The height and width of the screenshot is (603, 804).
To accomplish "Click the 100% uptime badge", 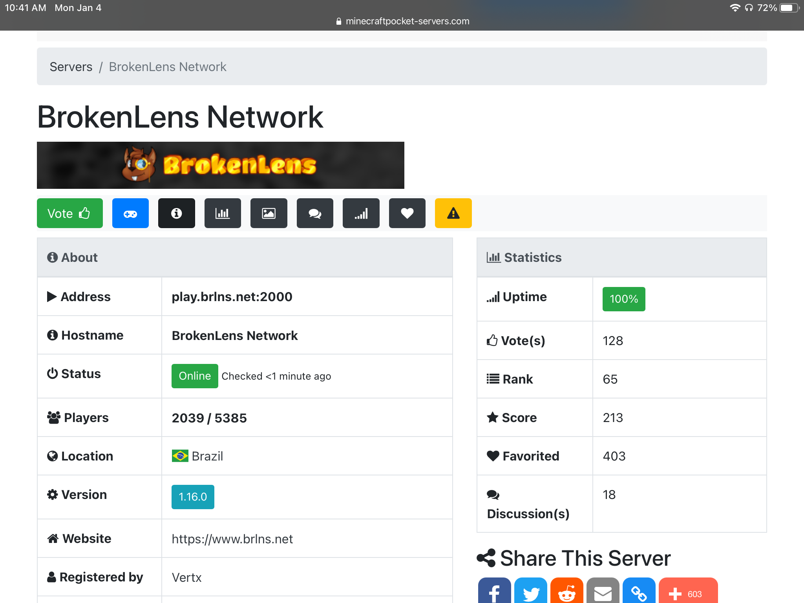I will pos(624,299).
